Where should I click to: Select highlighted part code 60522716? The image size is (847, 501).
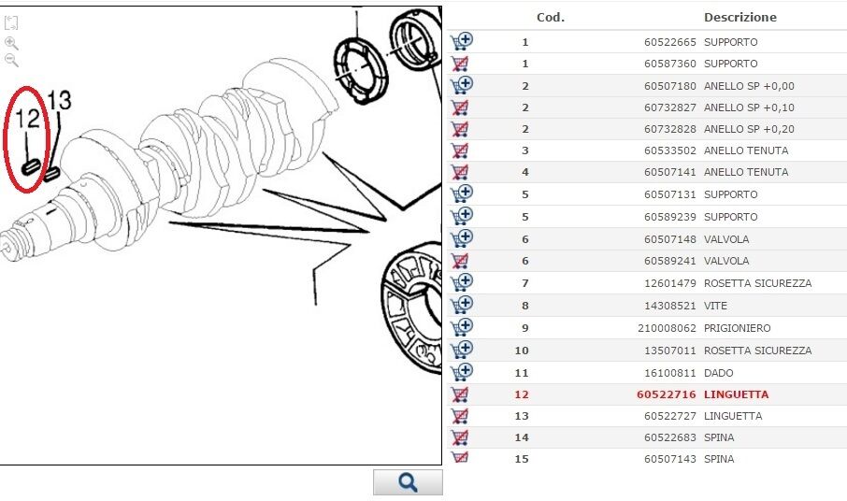[666, 394]
